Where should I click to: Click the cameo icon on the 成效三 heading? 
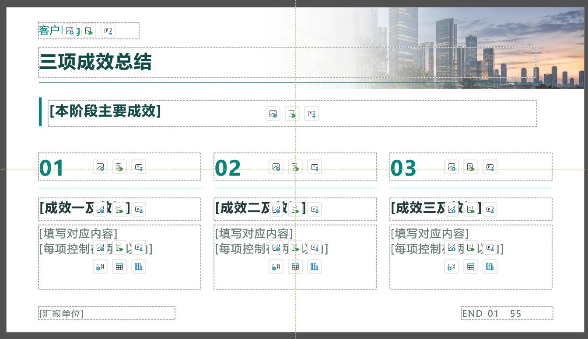click(x=490, y=209)
